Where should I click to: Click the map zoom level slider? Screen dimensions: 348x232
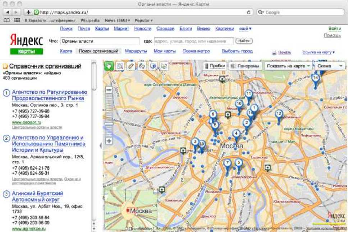coord(109,124)
